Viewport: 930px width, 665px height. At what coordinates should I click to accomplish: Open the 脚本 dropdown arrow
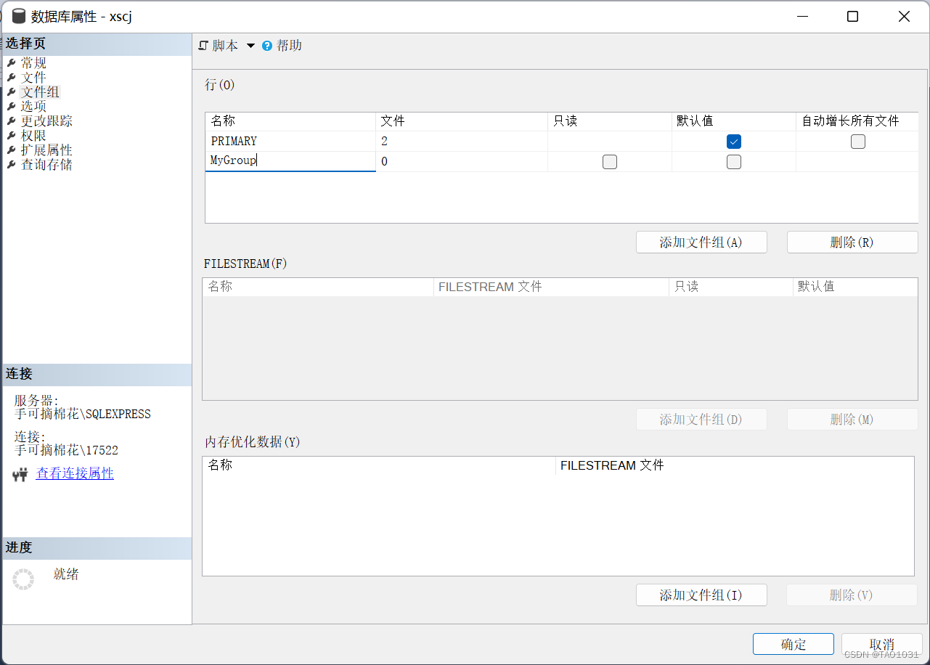tap(251, 46)
